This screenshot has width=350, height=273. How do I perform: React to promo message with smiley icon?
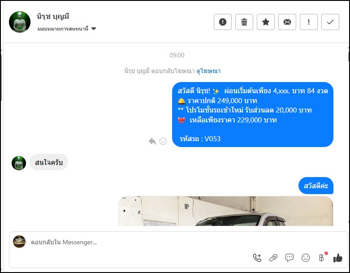(x=163, y=141)
